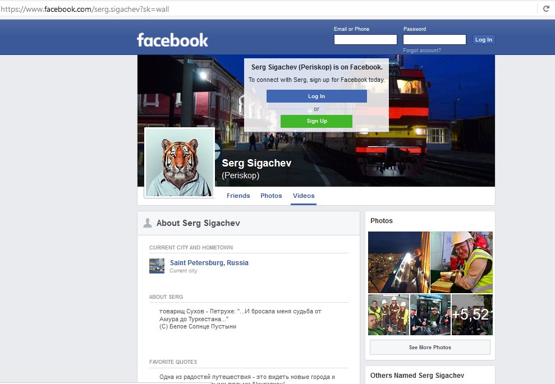Click the Email or Phone field
555x384 pixels.
[x=365, y=40]
